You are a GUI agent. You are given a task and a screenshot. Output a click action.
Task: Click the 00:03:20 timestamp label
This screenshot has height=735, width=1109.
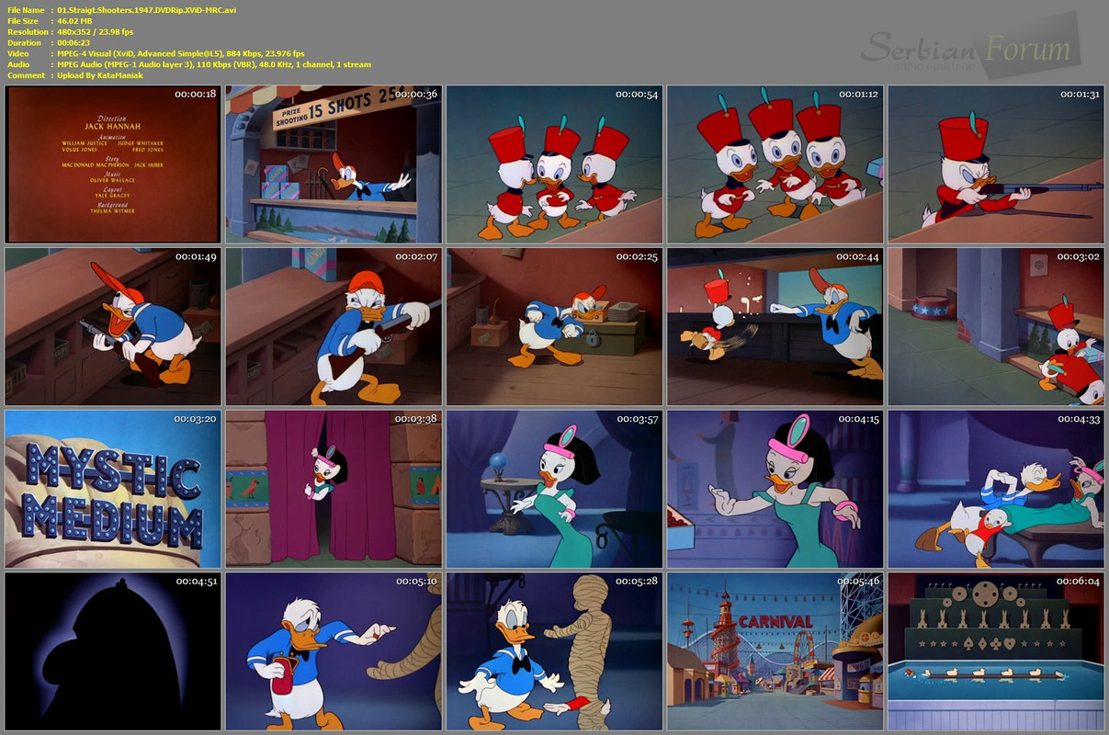click(x=195, y=419)
